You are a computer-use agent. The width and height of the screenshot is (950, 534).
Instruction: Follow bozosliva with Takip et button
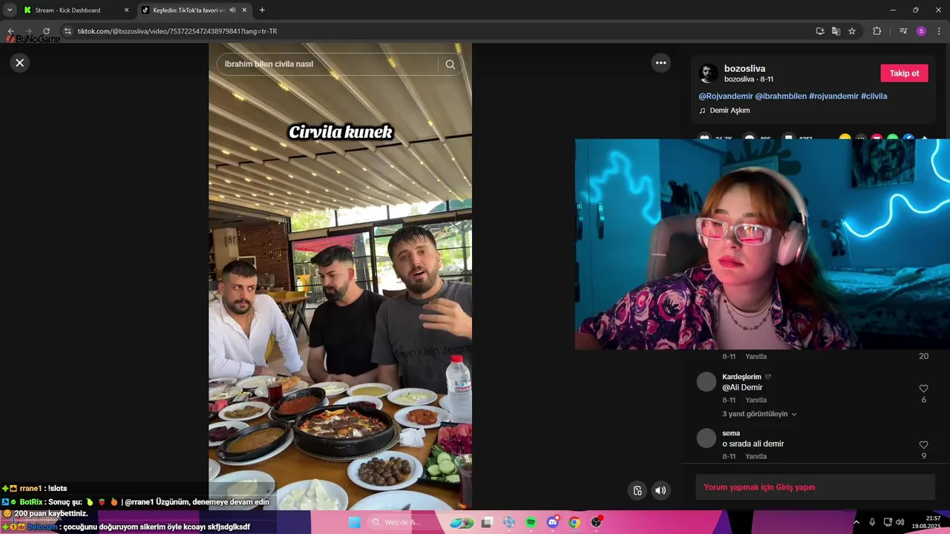coord(904,73)
